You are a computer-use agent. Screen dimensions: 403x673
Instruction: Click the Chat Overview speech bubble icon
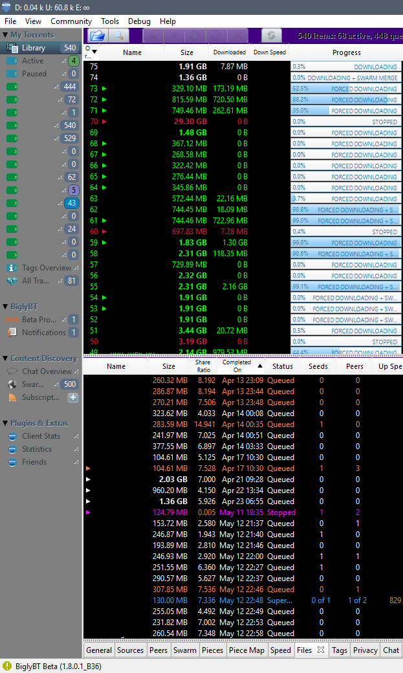[12, 371]
